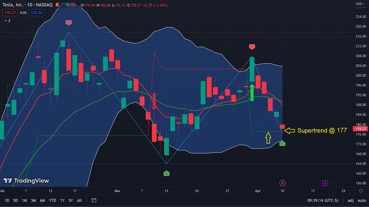
Task: Open the USD currency dropdown
Action: click(x=360, y=4)
